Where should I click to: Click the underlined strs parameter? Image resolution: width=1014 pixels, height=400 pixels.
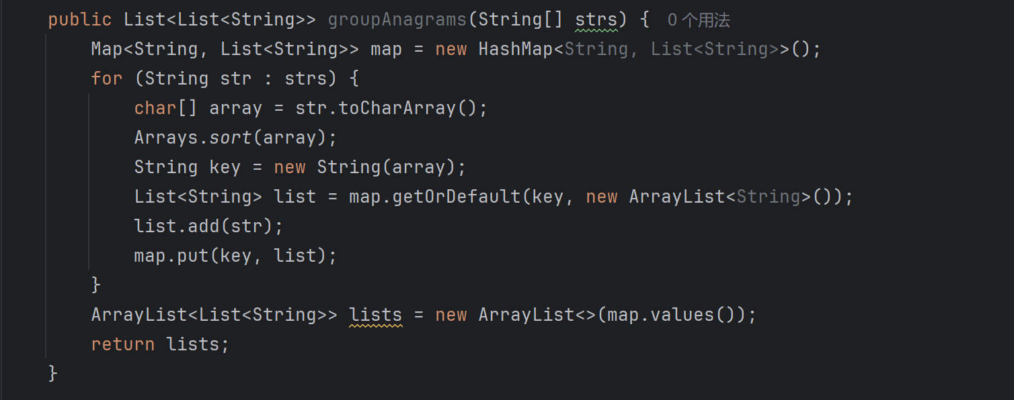click(x=596, y=20)
